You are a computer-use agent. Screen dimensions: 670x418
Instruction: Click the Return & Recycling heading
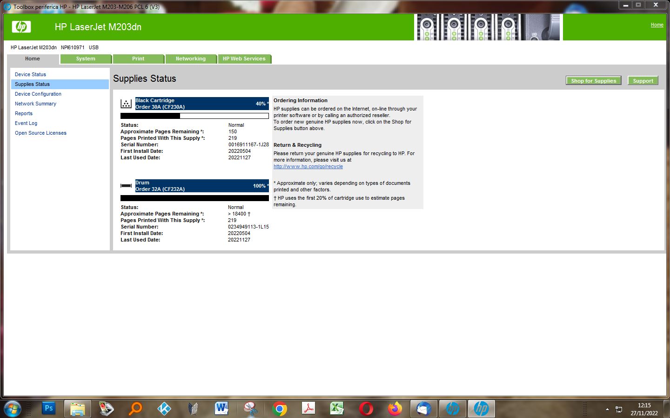click(x=297, y=145)
